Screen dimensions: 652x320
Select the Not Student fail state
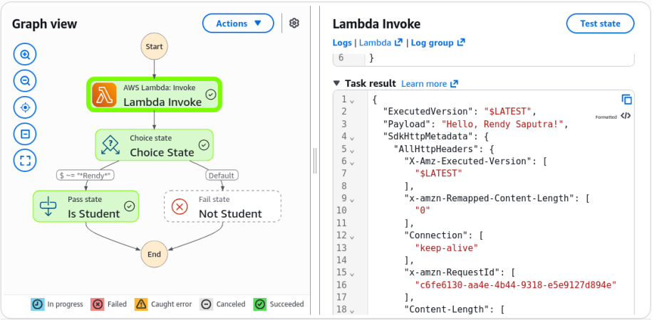pyautogui.click(x=223, y=206)
